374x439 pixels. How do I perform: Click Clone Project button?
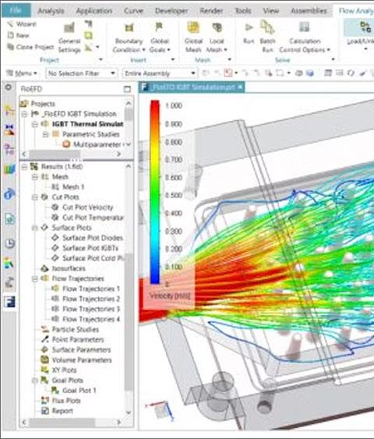click(x=30, y=47)
